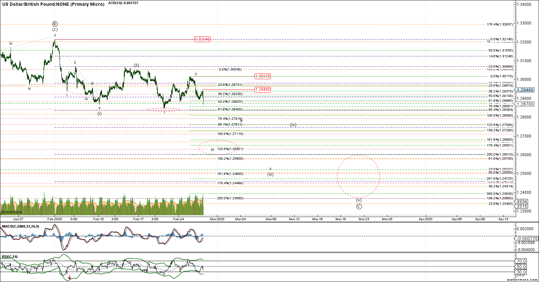Click the current price 1.29460 axis tag
The height and width of the screenshot is (282, 539).
tap(525, 90)
